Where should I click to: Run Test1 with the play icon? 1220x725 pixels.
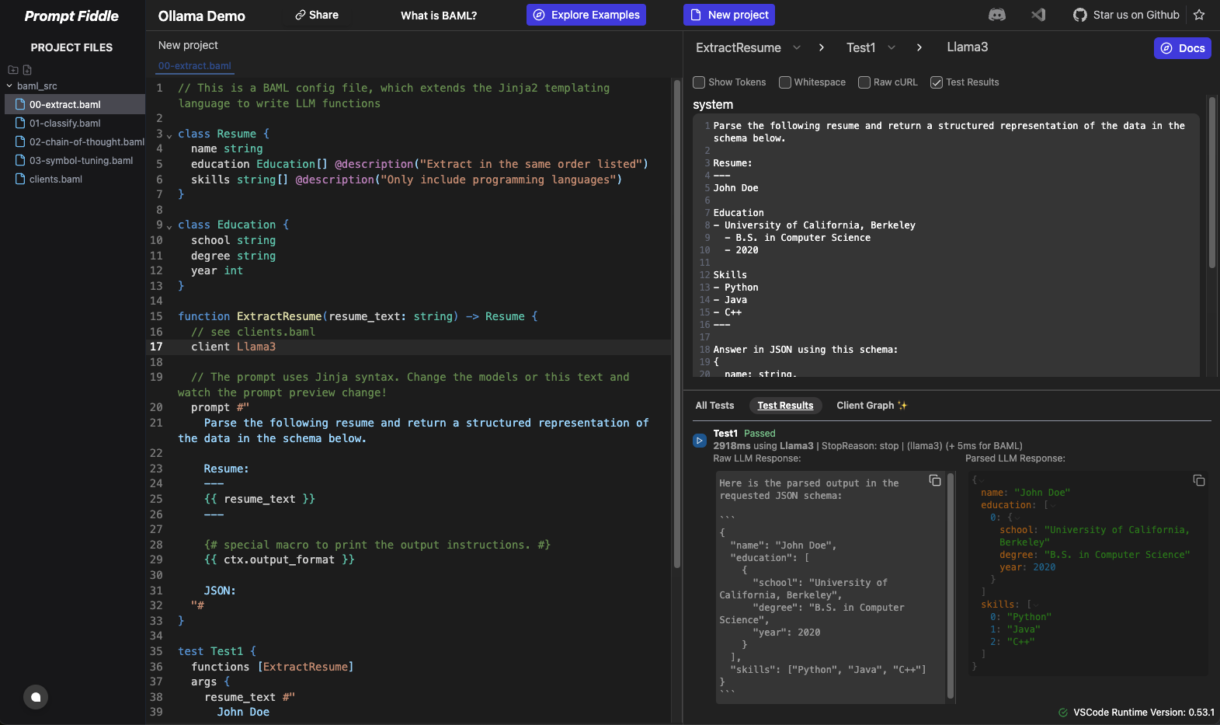click(699, 441)
